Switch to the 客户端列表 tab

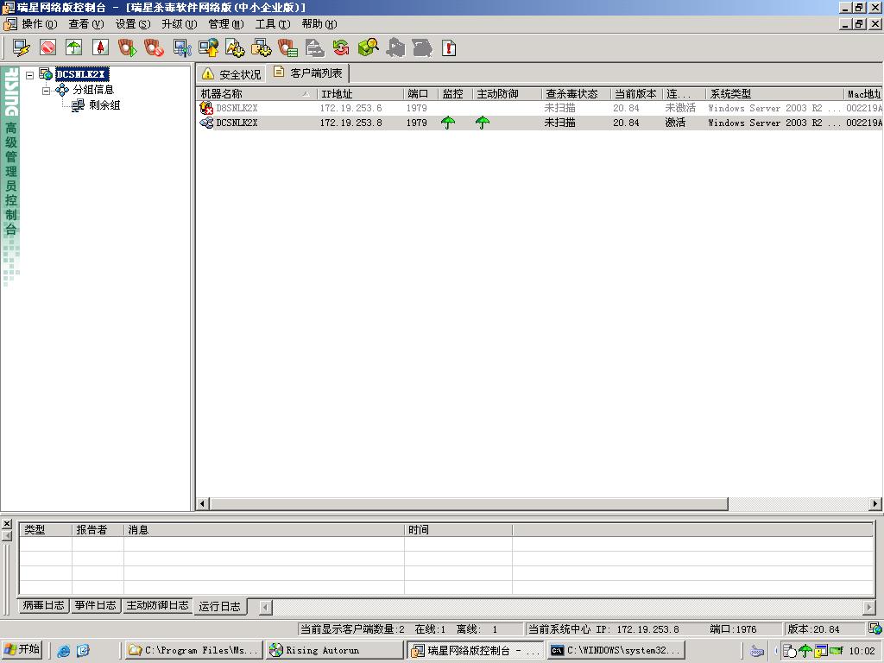point(308,73)
